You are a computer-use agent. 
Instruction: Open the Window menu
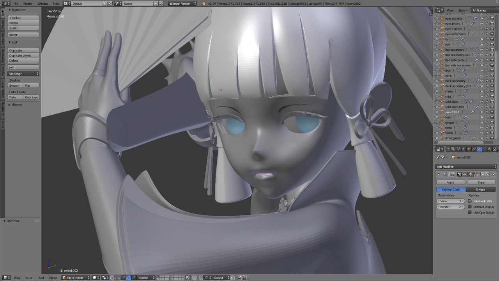click(43, 4)
